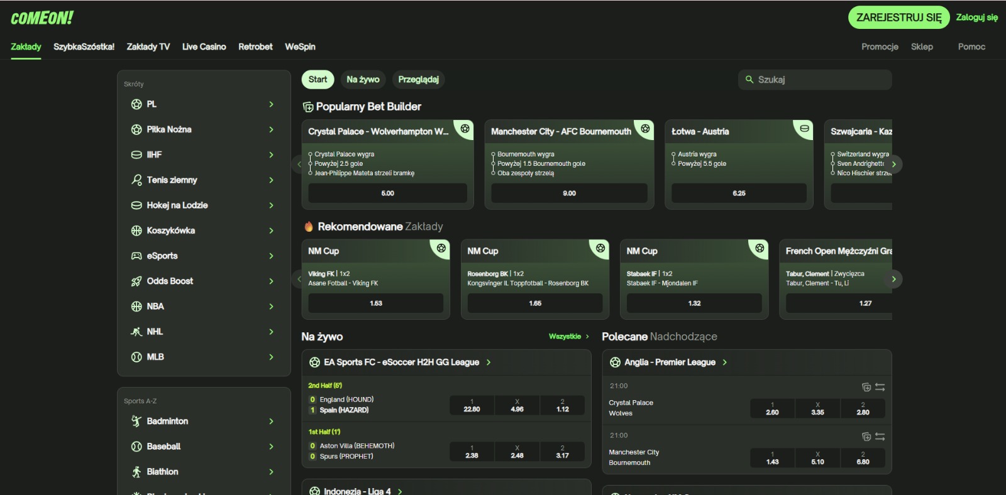Click the Badminton icon in Sports A-Z
This screenshot has width=1006, height=495.
coord(136,421)
